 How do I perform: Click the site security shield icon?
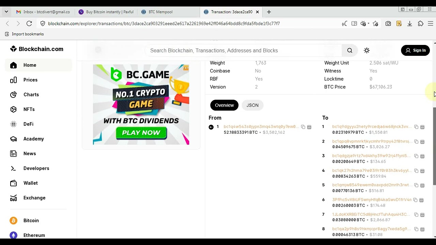click(43, 23)
